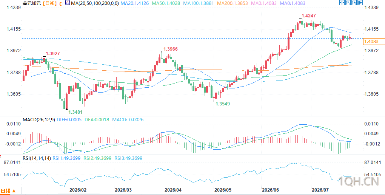Click the small icon beside RSI panel
This screenshot has height=195, width=385.
point(1,156)
